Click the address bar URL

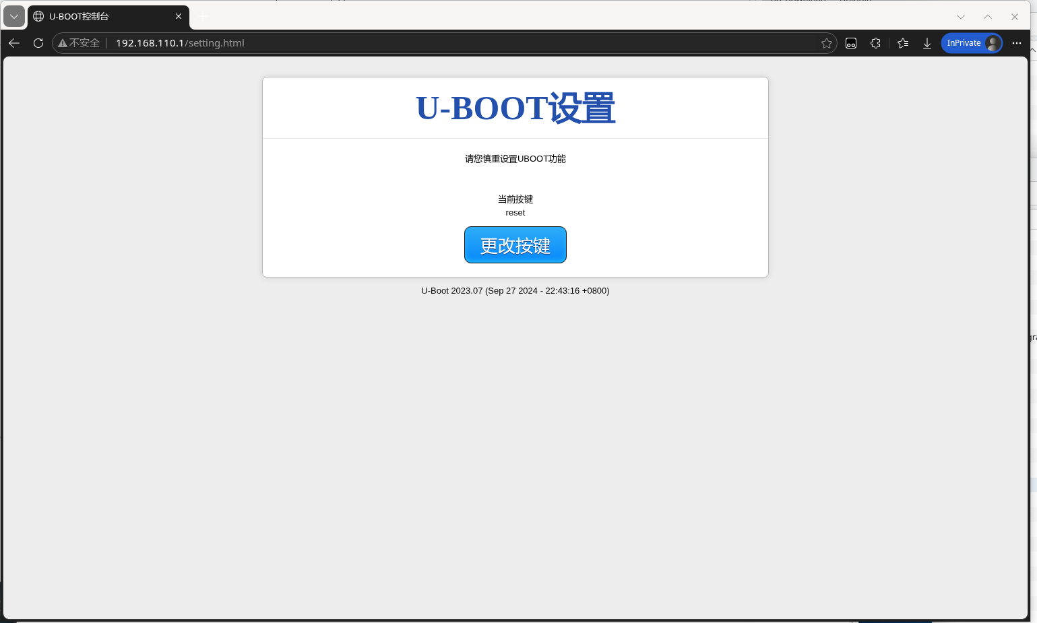point(179,42)
